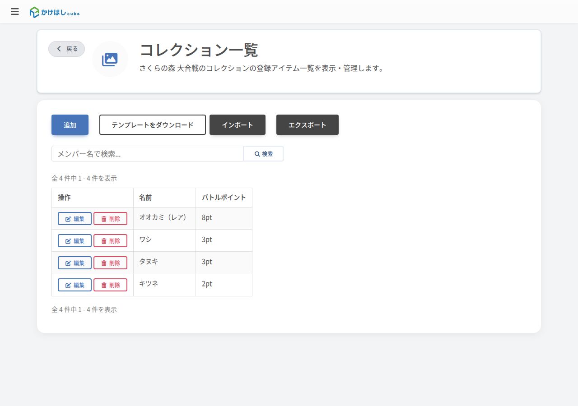Click the 2pt battle point value
The image size is (578, 406).
(207, 284)
